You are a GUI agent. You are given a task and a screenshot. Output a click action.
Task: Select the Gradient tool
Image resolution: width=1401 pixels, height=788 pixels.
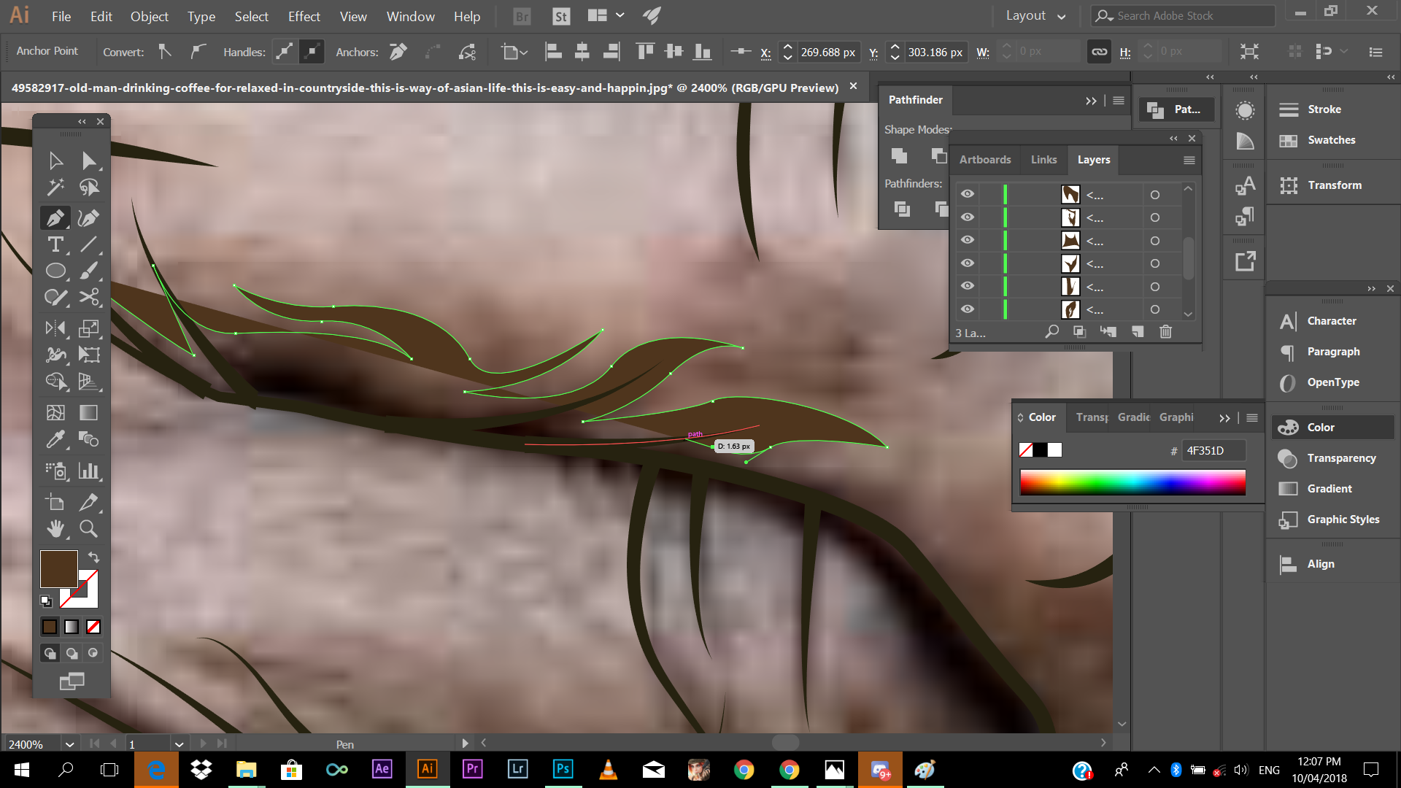coord(89,413)
